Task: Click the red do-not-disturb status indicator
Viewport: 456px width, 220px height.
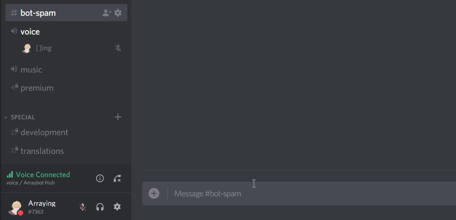Action: pyautogui.click(x=20, y=213)
